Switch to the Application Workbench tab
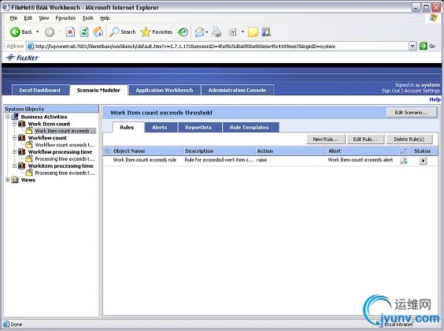 [165, 90]
